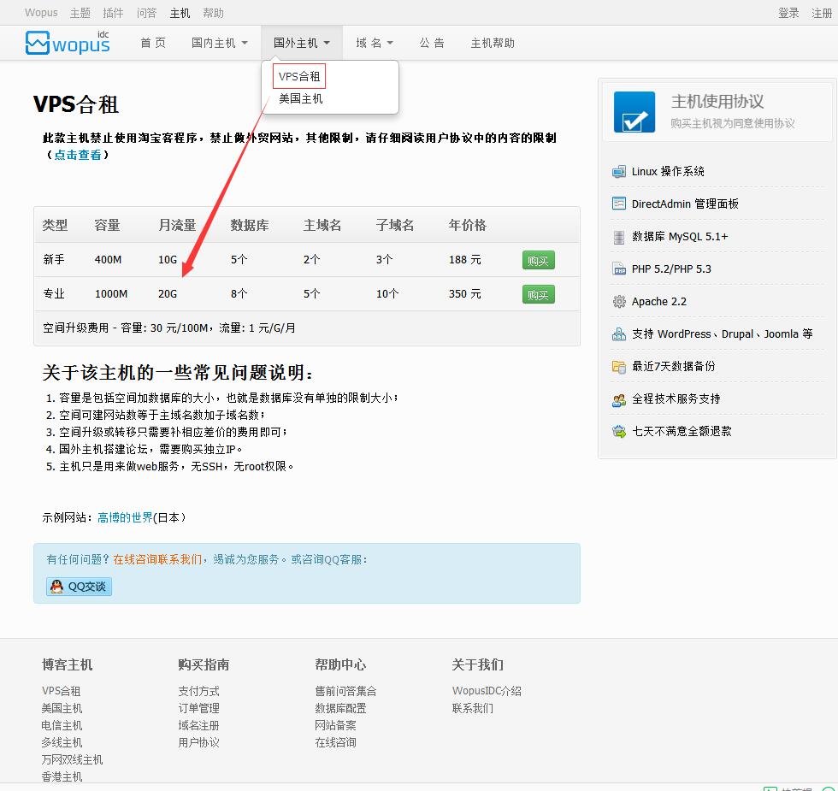This screenshot has width=838, height=791.
Task: Click the MySQL 数据库 icon
Action: click(618, 236)
